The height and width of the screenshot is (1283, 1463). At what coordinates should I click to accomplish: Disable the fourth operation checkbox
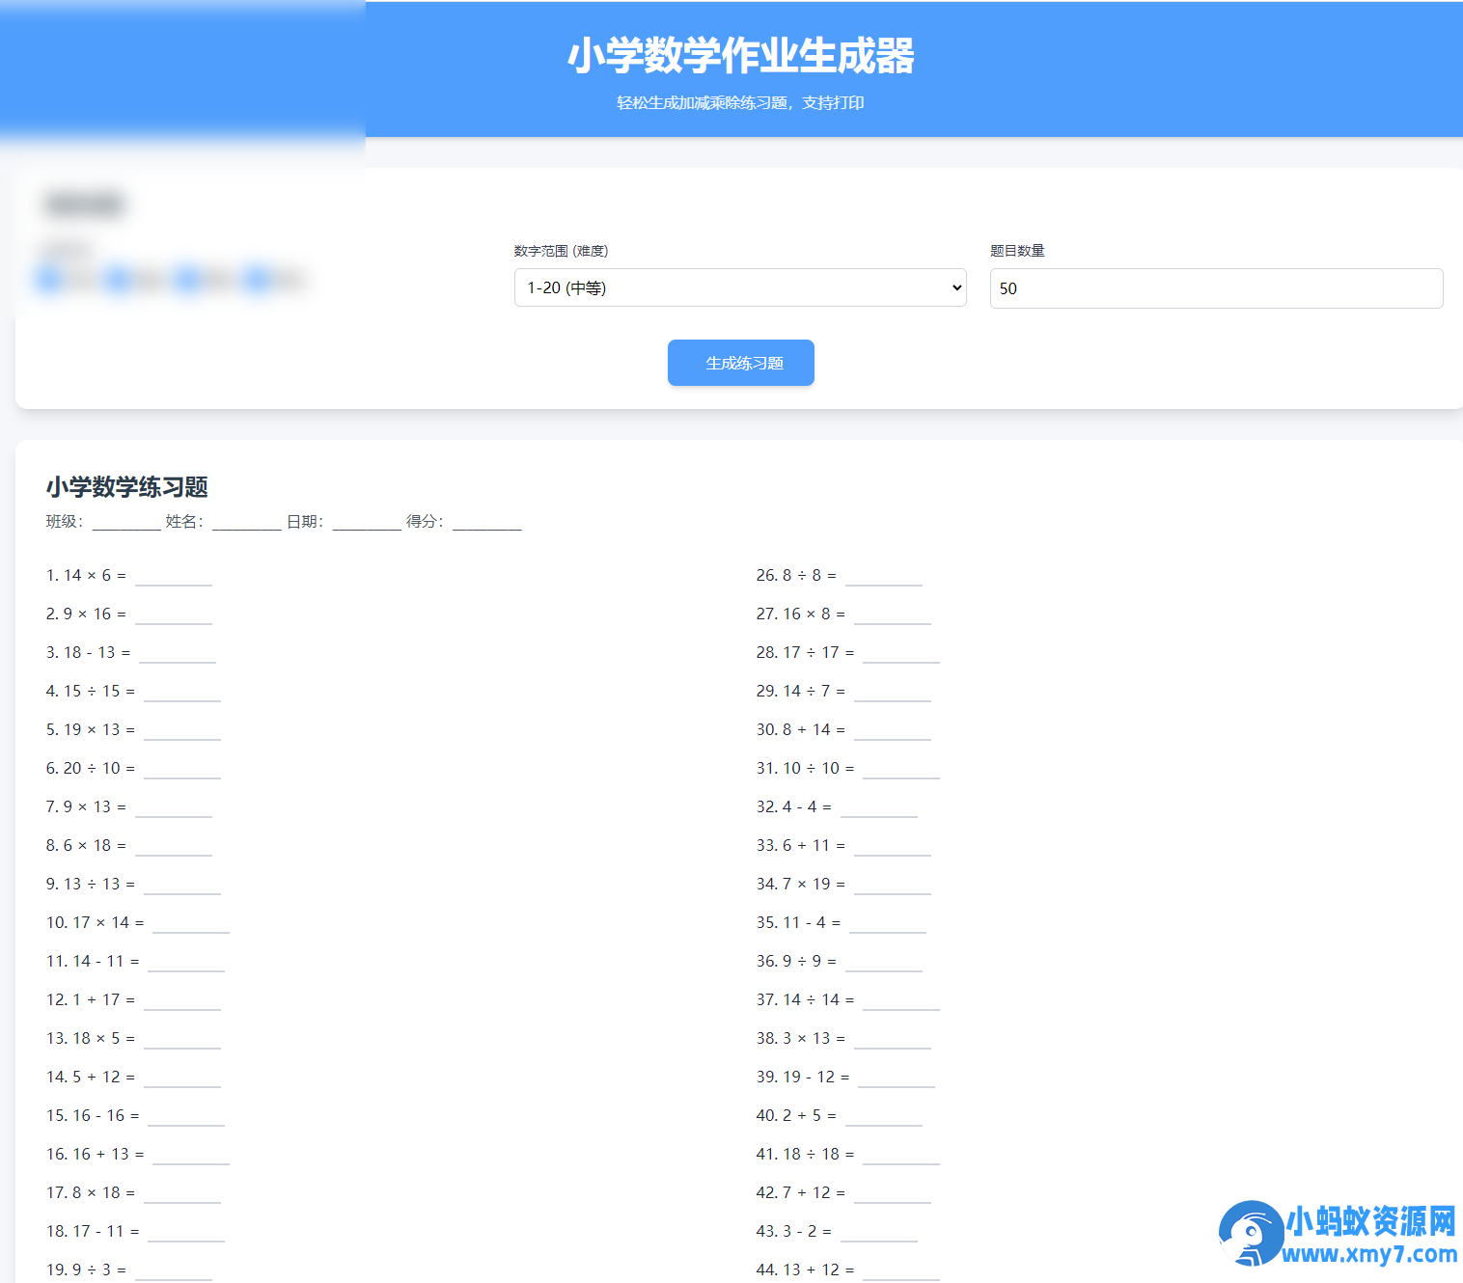pyautogui.click(x=257, y=279)
